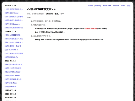
Task: Open the [教學] Cheat article link
Action: (x=11, y=13)
